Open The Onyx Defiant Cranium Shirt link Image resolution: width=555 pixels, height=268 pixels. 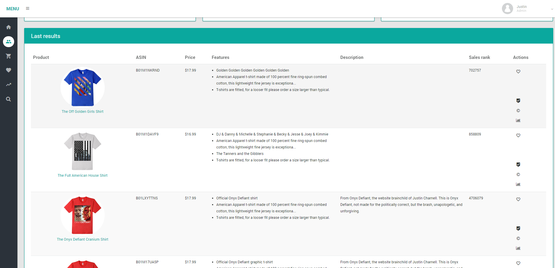83,239
